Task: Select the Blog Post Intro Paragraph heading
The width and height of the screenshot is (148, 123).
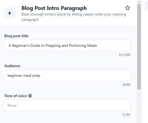Action: click(x=54, y=8)
